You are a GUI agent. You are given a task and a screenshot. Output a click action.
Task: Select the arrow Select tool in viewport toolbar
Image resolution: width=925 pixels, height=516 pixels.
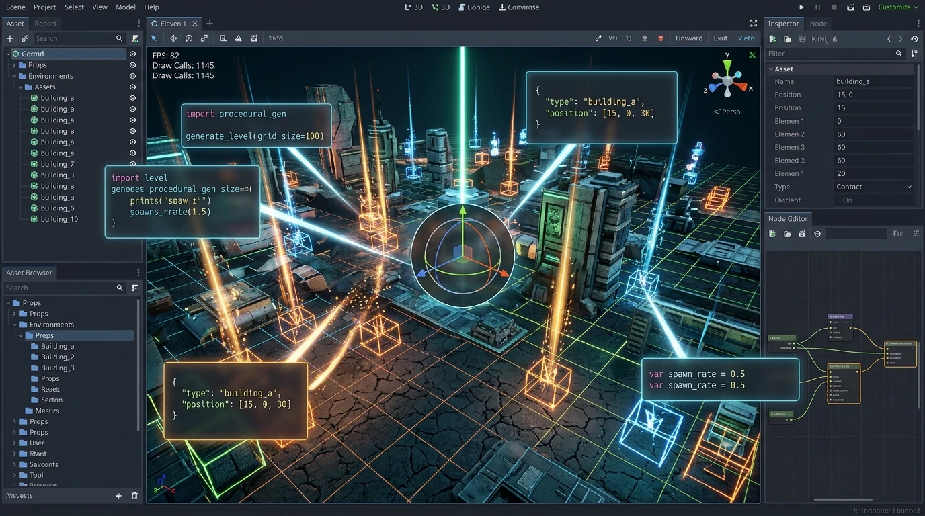click(x=154, y=38)
